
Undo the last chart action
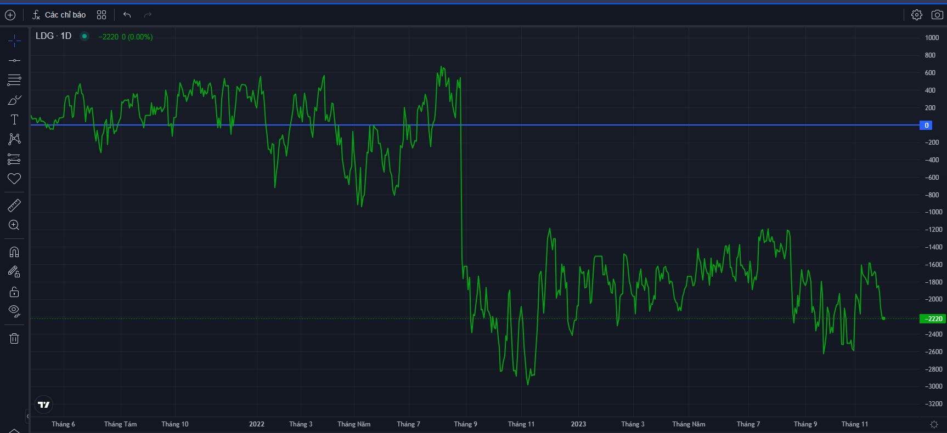coord(127,15)
